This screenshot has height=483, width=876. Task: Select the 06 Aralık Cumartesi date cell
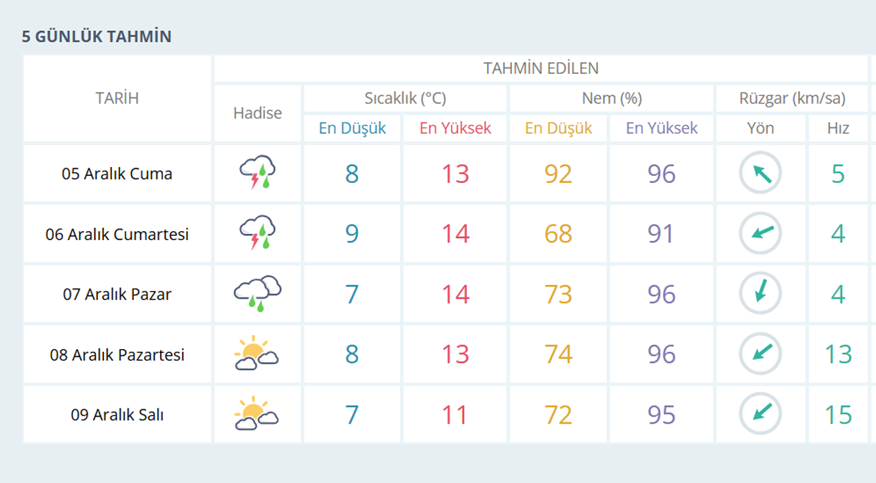coord(117,234)
